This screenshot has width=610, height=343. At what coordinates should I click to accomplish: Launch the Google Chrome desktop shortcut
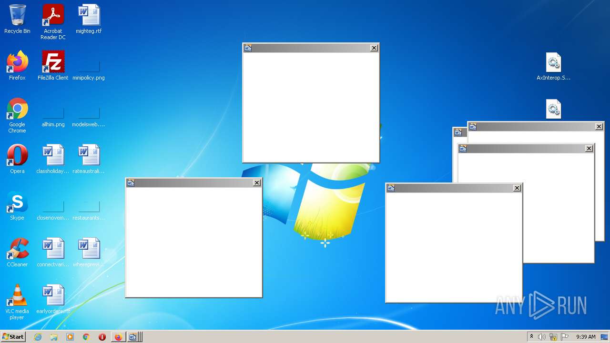click(x=17, y=115)
